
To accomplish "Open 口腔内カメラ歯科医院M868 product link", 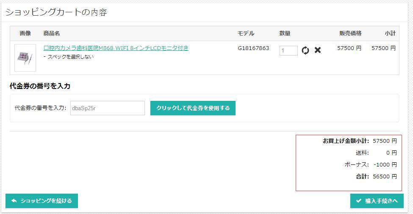I will click(116, 48).
